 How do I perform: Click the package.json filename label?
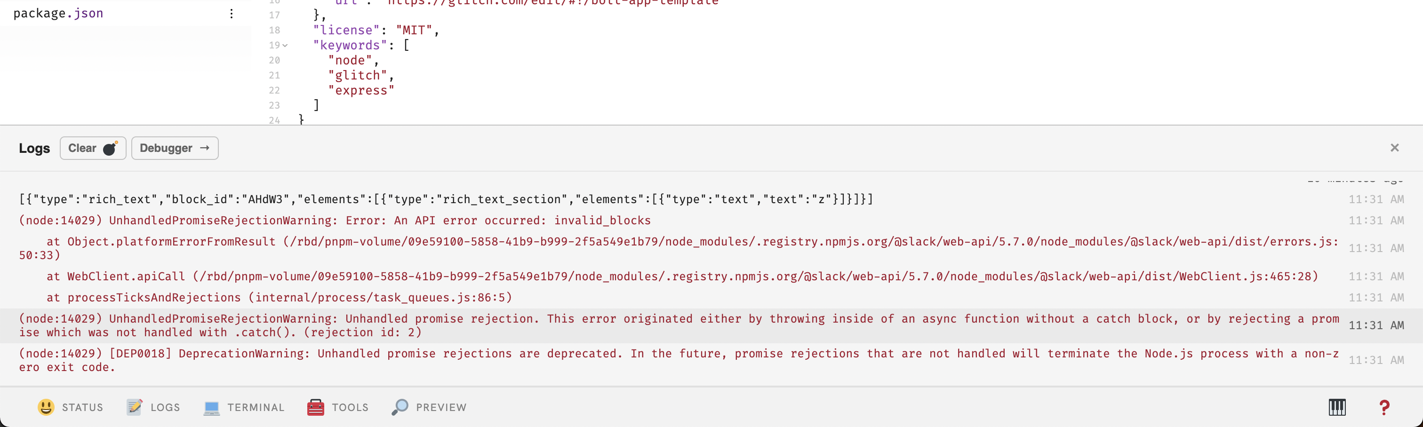(58, 13)
